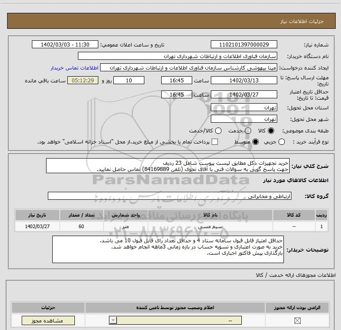Click the تعداد / مقدار column header

(81, 215)
